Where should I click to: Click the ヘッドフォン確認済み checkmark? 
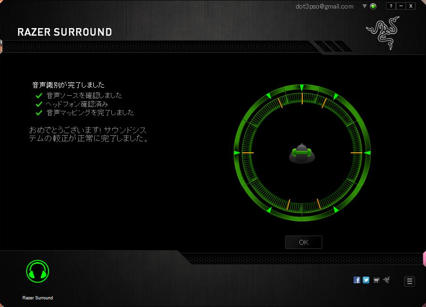pos(39,104)
